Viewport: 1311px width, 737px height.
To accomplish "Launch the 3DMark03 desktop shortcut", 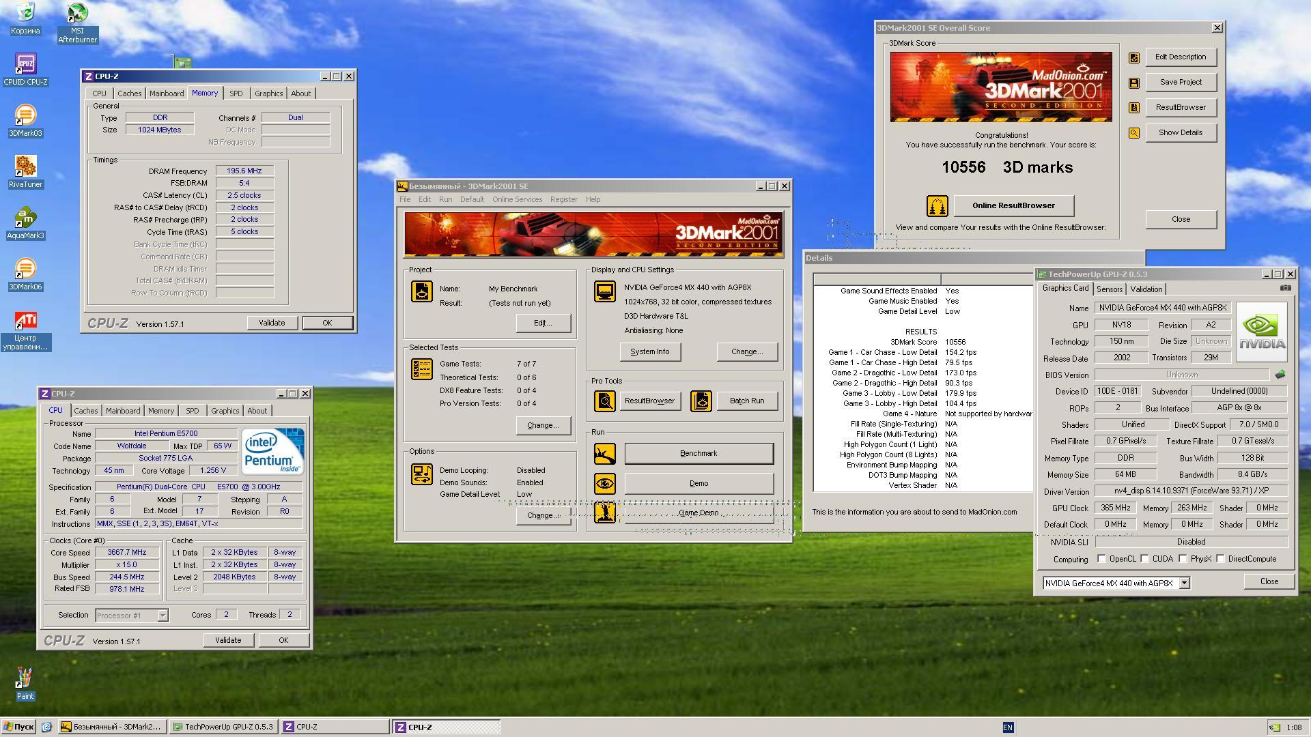I will point(25,121).
